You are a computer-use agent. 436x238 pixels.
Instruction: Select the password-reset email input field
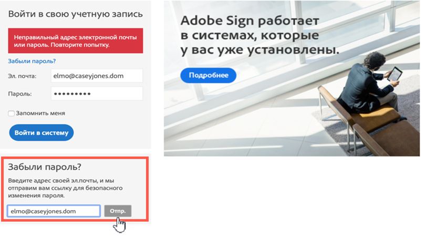point(54,211)
